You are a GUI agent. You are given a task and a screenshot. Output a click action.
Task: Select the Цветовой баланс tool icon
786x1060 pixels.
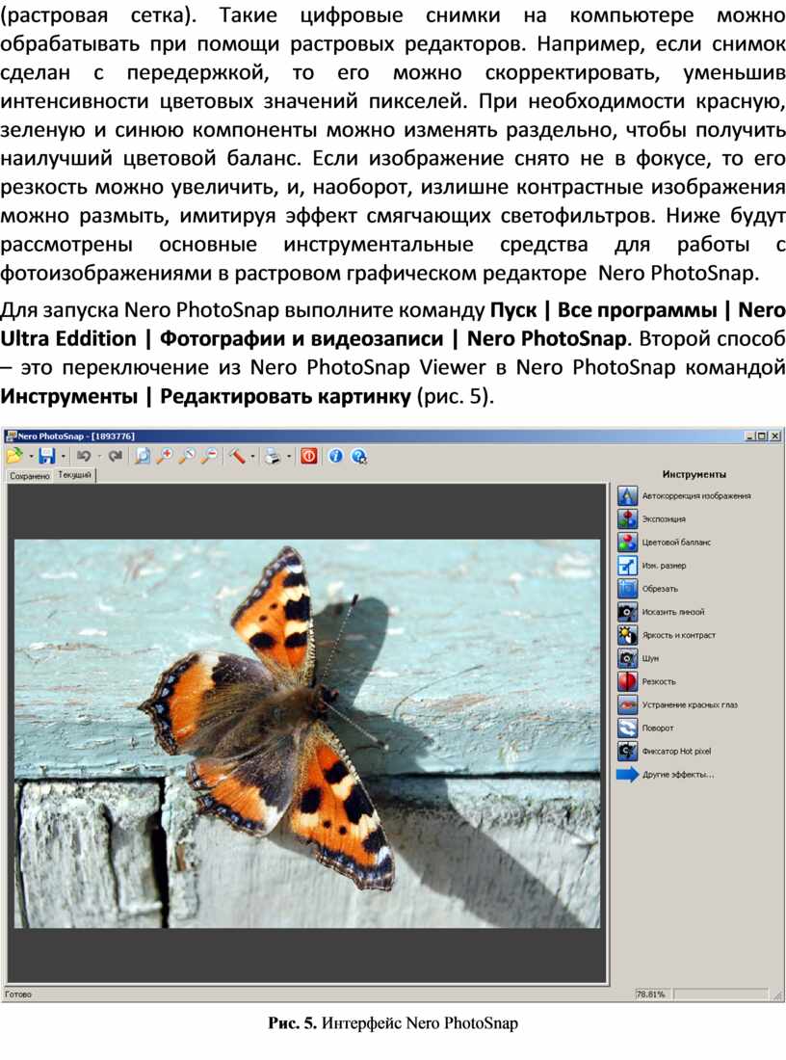coord(627,543)
